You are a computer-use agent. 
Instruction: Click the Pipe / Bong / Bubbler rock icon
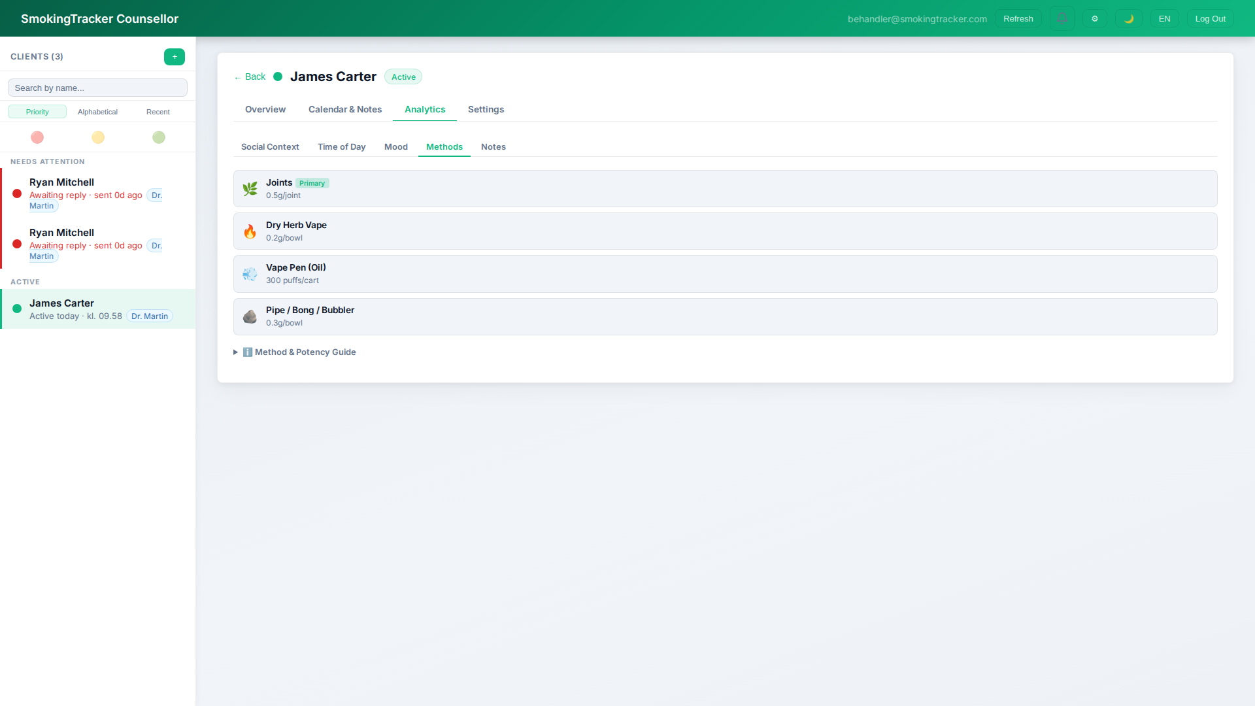[x=250, y=316]
